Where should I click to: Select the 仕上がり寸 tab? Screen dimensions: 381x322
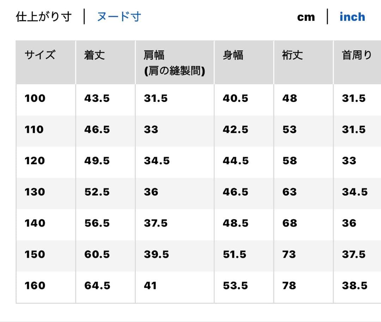coord(44,17)
